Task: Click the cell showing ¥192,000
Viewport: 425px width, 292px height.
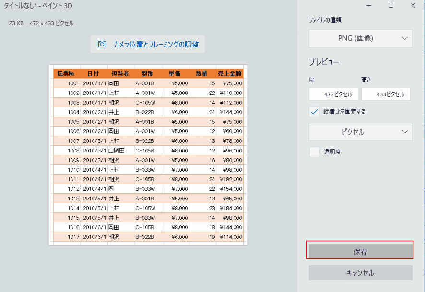Action: click(x=231, y=179)
